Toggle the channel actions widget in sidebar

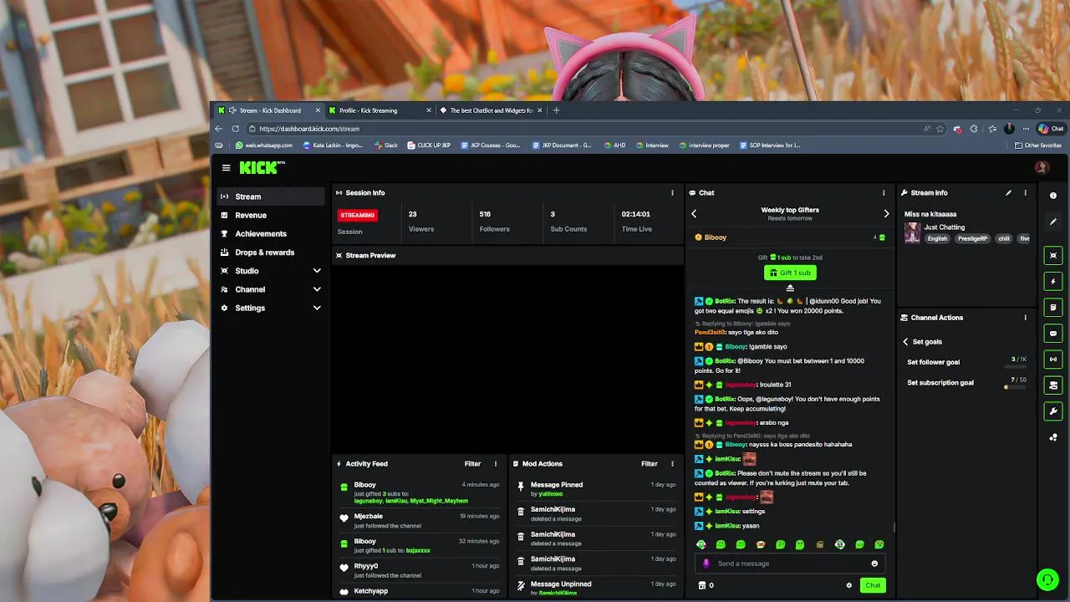(x=1053, y=385)
